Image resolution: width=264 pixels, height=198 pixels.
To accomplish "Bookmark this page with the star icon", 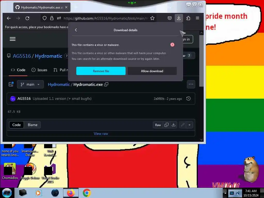I will (152, 18).
